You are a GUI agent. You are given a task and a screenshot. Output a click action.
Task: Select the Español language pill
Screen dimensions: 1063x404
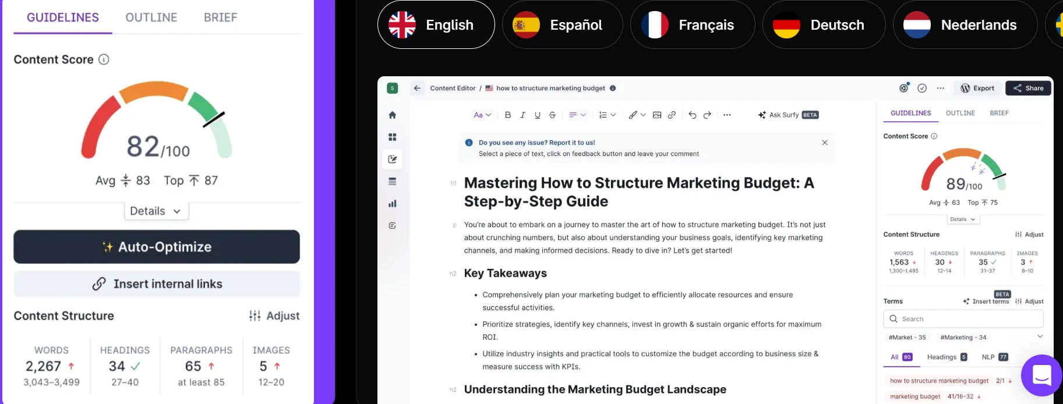562,25
